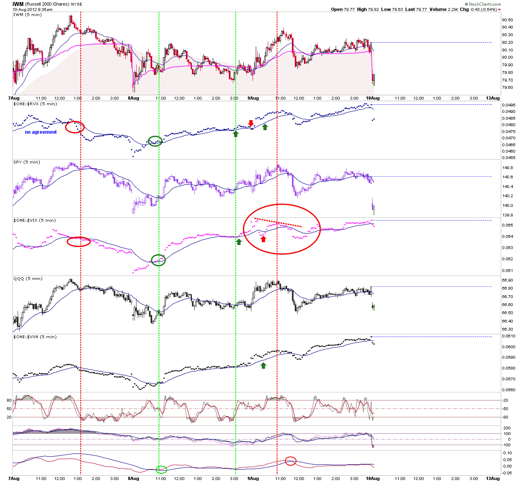
Task: Click the -20 label on oscillator axis
Action: click(x=506, y=400)
